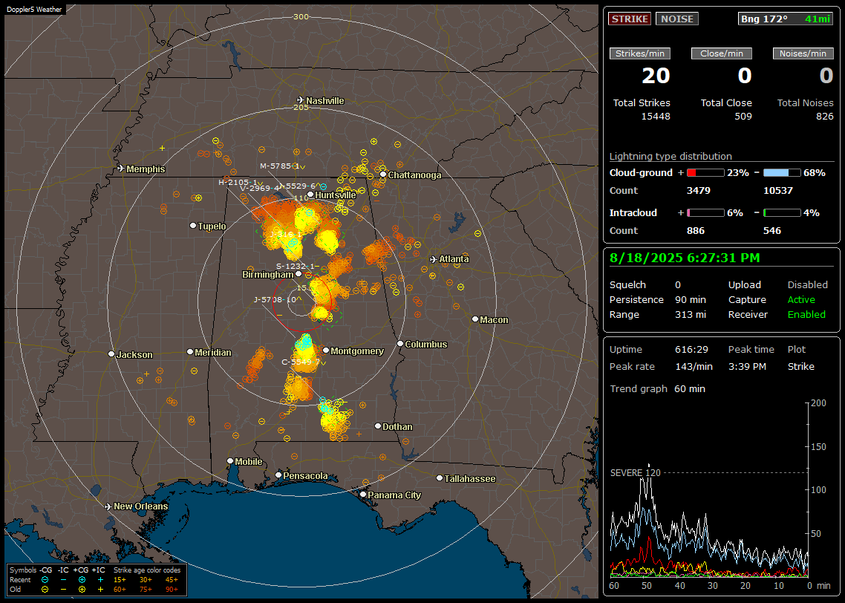Click the 205 mile range ring label
845x603 pixels.
[301, 107]
